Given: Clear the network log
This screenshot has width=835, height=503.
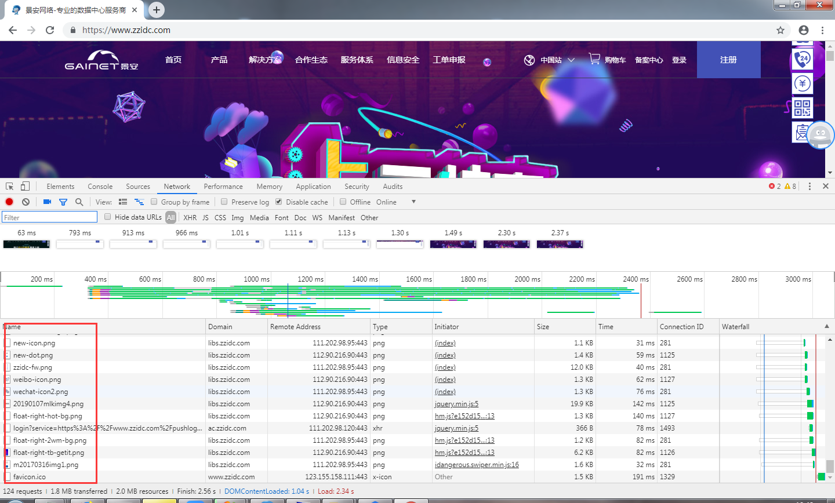Looking at the screenshot, I should click(26, 202).
